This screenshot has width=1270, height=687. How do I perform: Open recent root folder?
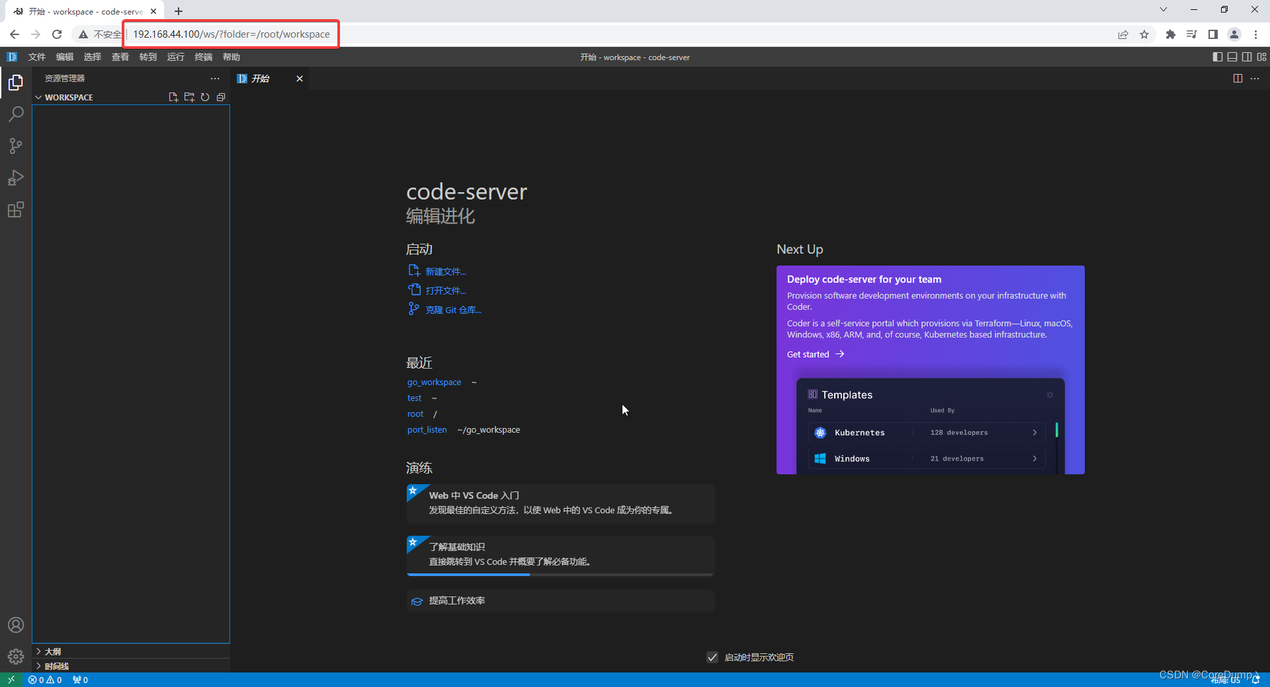click(415, 414)
